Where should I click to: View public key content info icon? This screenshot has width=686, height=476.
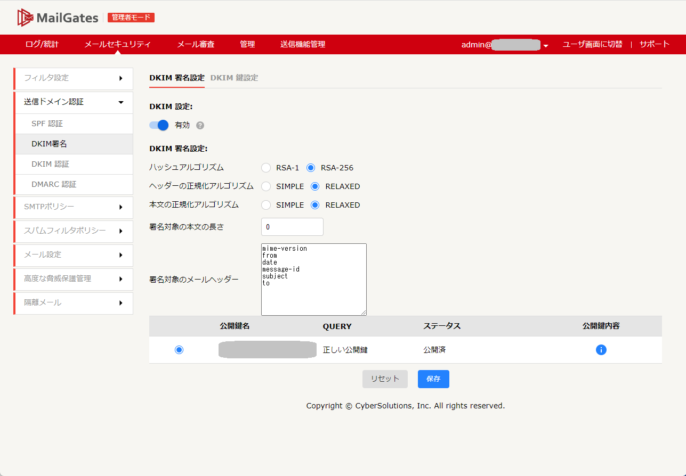601,350
